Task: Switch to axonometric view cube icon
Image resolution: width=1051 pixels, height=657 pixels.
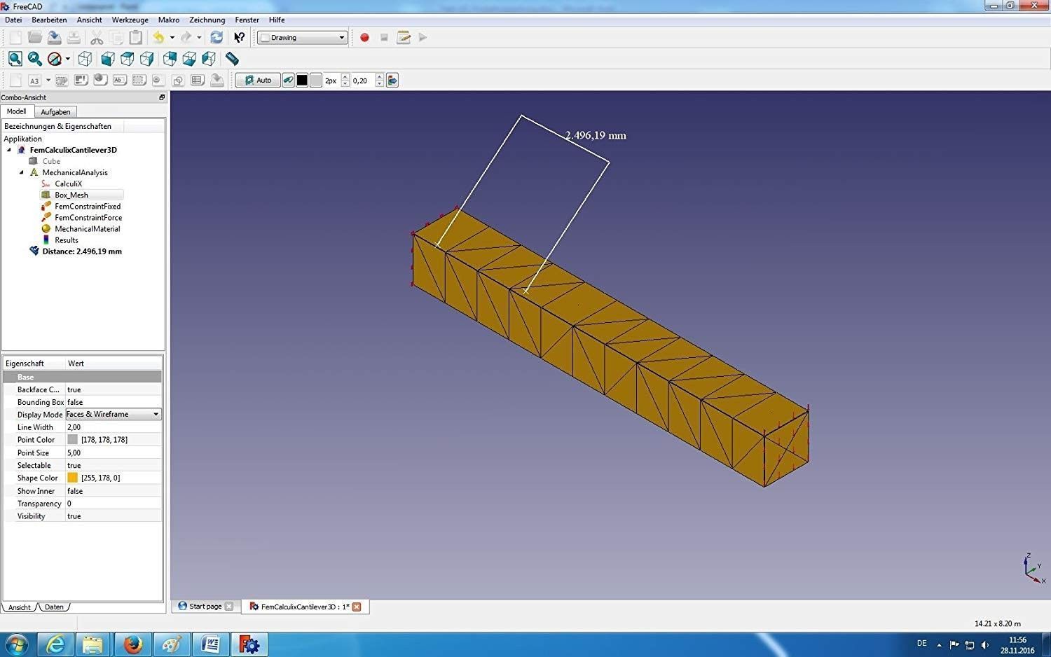Action: pyautogui.click(x=85, y=59)
